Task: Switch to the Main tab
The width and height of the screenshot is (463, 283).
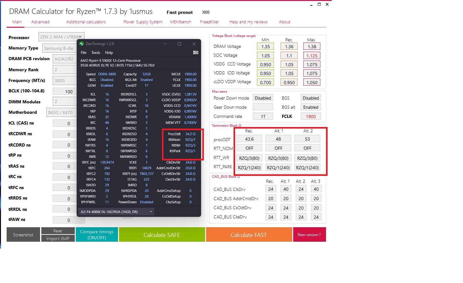Action: coord(17,22)
